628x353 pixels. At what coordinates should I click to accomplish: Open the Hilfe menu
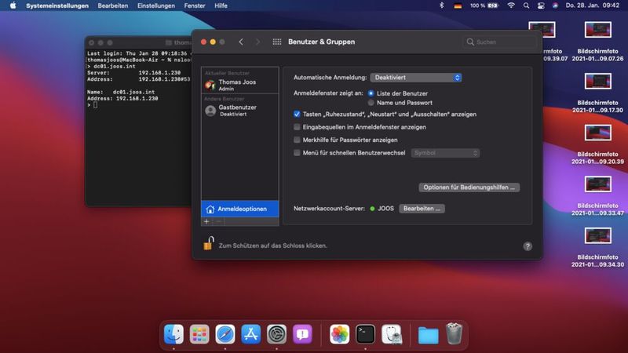tap(221, 5)
